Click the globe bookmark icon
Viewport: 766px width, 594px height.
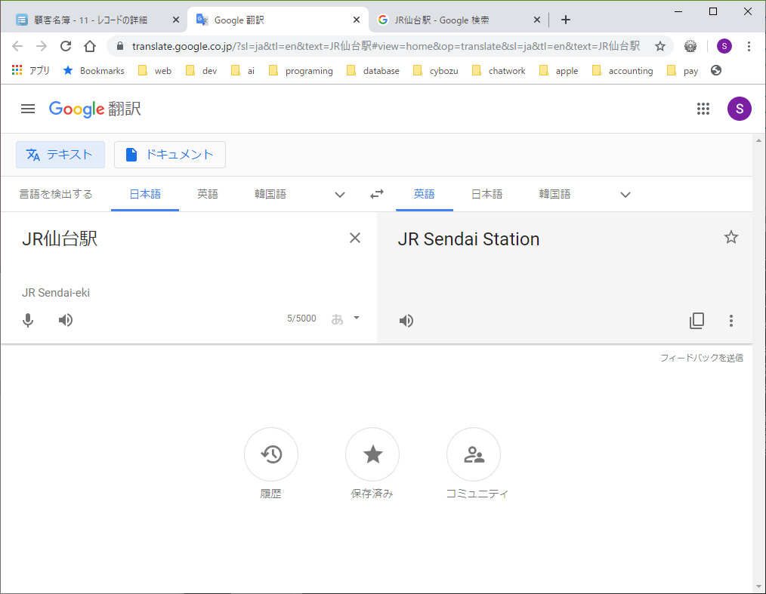(x=715, y=70)
